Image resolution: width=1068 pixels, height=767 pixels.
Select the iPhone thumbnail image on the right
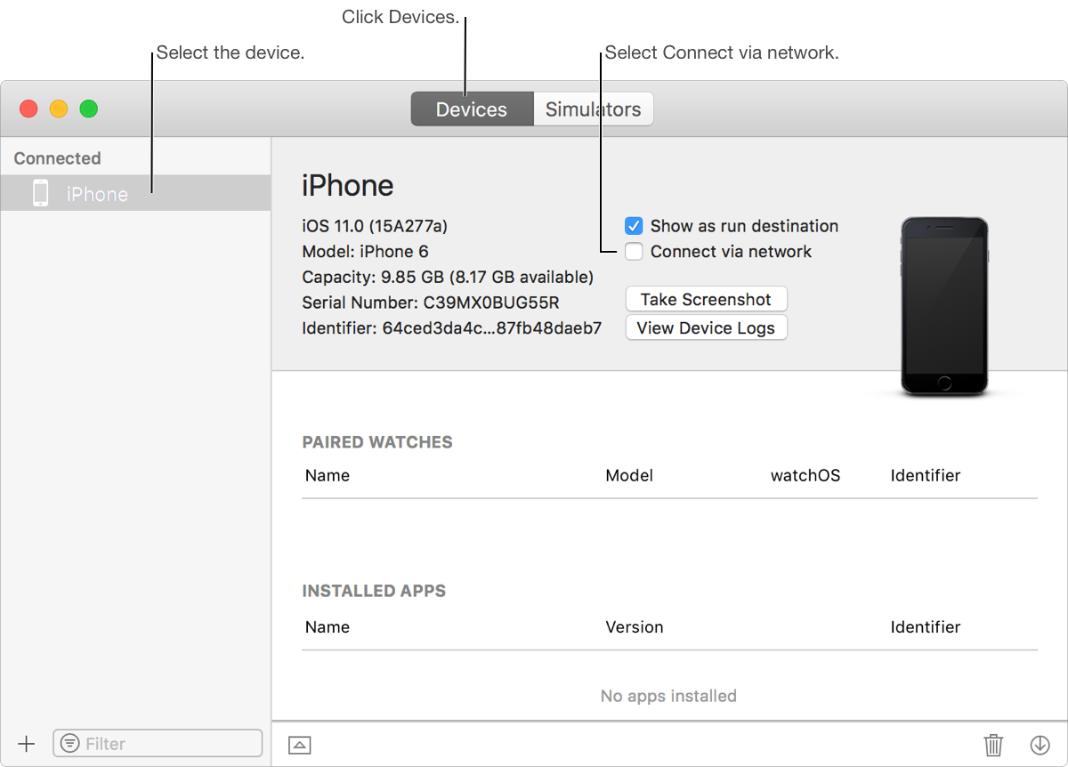pyautogui.click(x=944, y=304)
